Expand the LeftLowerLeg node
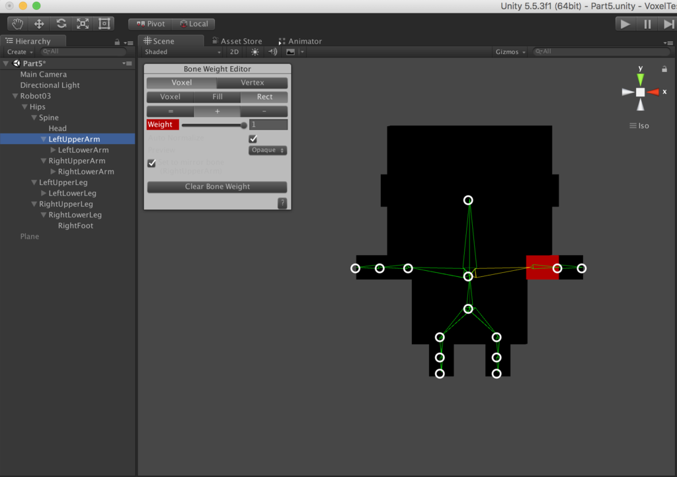 point(44,193)
